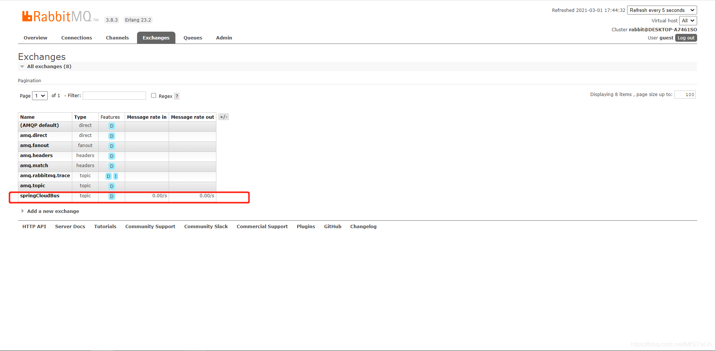Open the (AMQP default) exchange
715x351 pixels.
[x=39, y=125]
